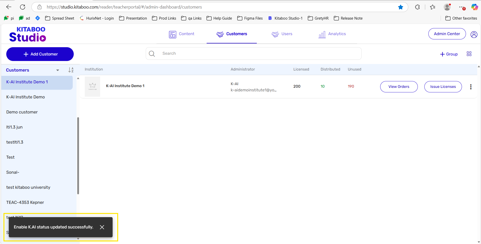Viewport: 481px width, 244px height.
Task: Reload the current page
Action: click(x=23, y=7)
